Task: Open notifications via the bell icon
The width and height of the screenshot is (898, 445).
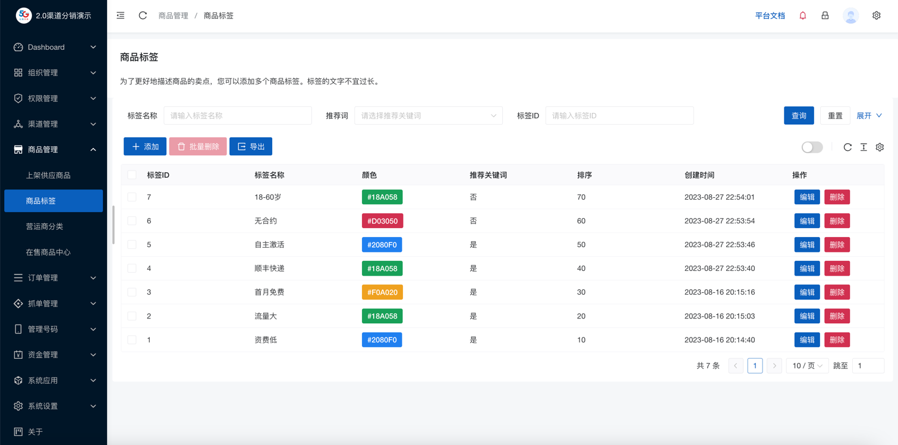Action: coord(802,15)
